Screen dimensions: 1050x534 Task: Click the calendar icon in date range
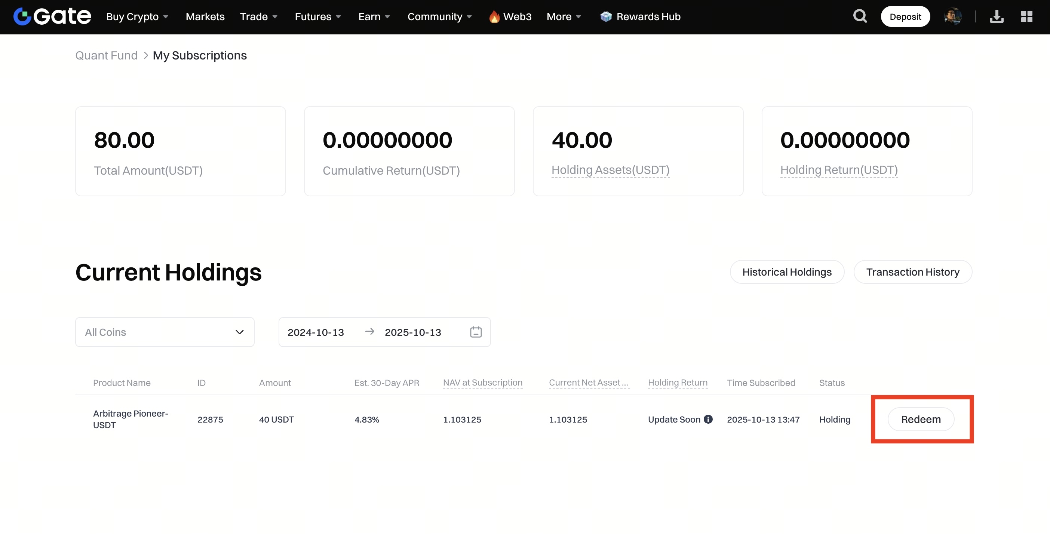(x=476, y=332)
